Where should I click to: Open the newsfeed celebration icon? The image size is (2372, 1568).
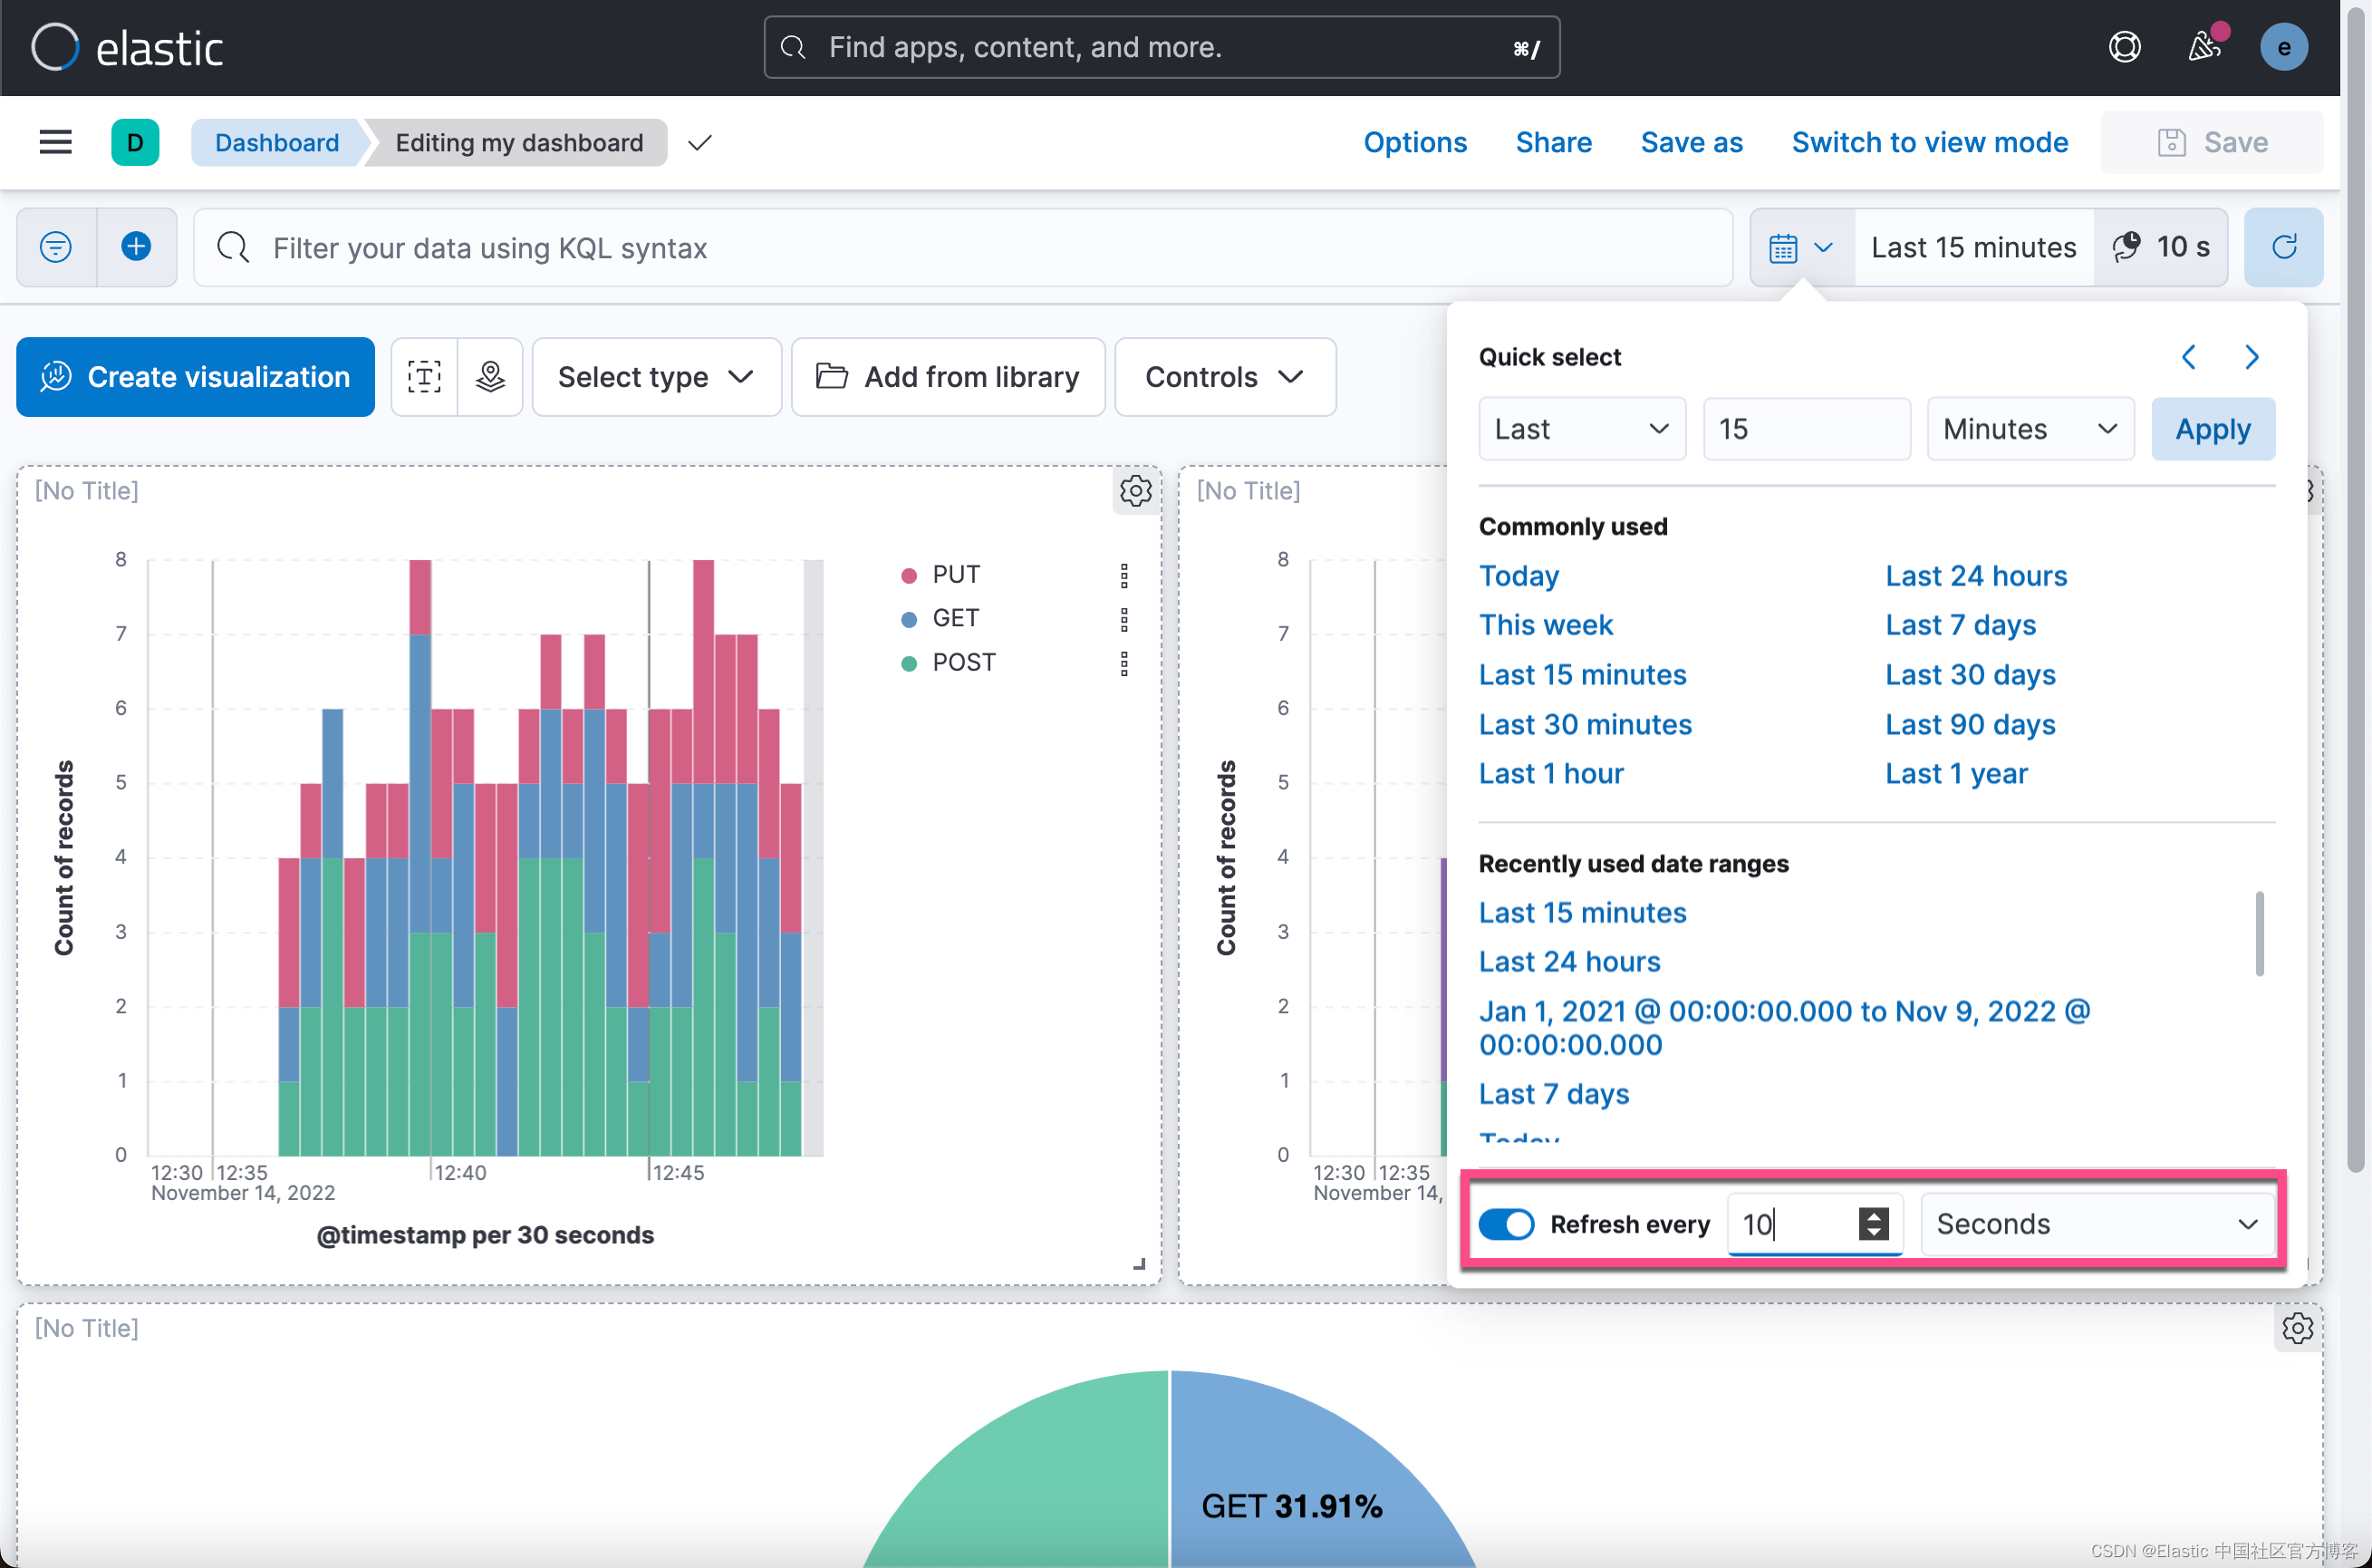coord(2203,47)
